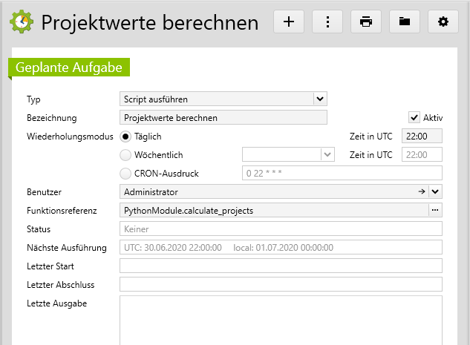Click the green gear clock app icon
Viewport: 470px width, 345px height.
click(22, 22)
